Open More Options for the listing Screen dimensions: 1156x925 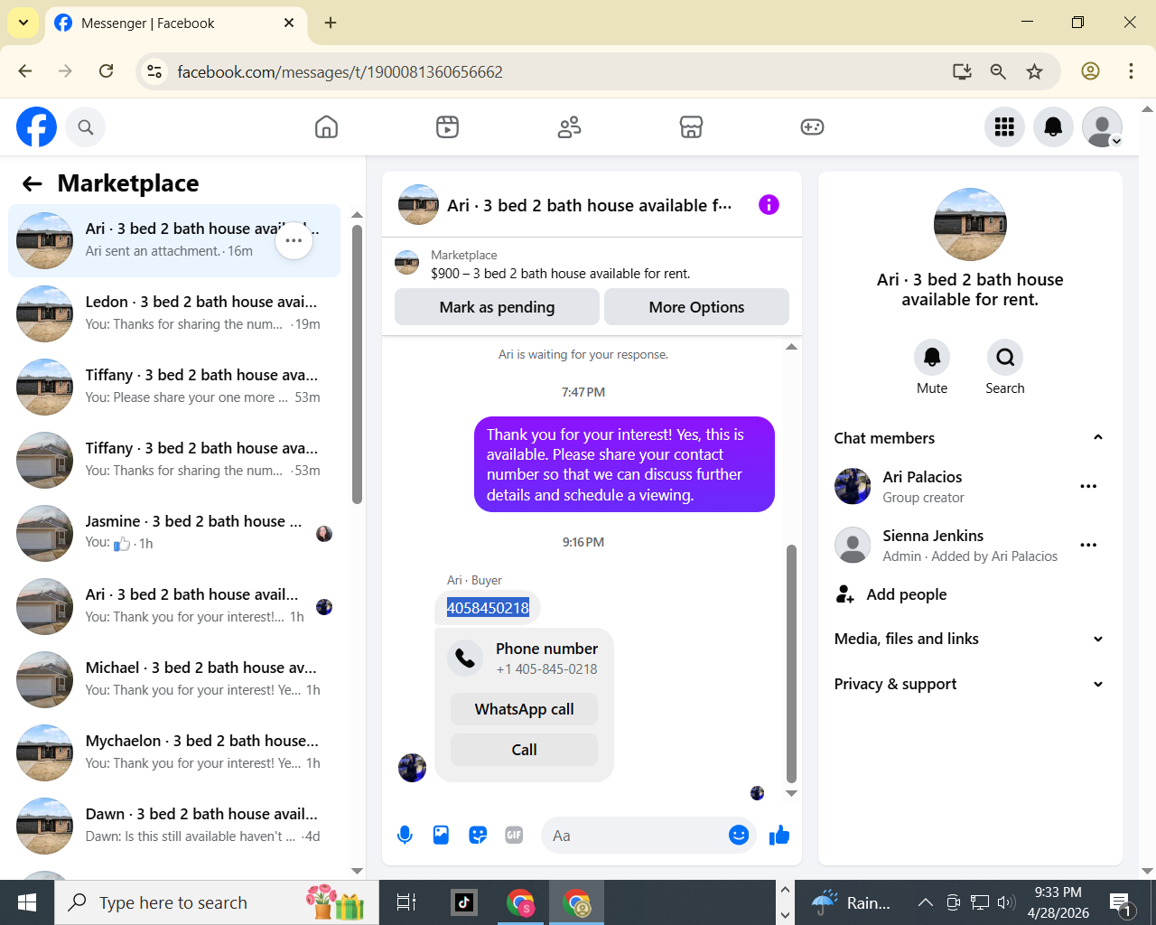pos(696,307)
